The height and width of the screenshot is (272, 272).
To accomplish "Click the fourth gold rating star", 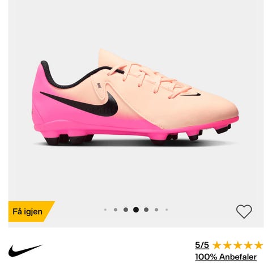I will [248, 245].
